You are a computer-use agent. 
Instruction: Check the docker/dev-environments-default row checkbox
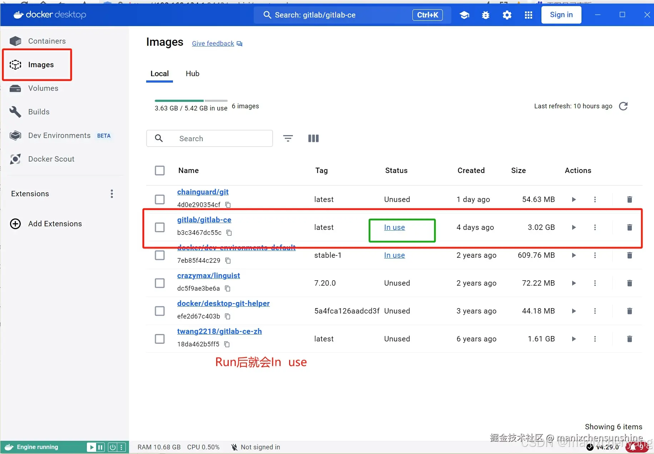tap(160, 255)
